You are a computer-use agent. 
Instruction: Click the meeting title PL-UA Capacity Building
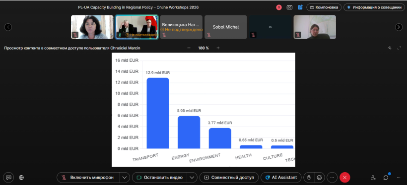click(138, 7)
